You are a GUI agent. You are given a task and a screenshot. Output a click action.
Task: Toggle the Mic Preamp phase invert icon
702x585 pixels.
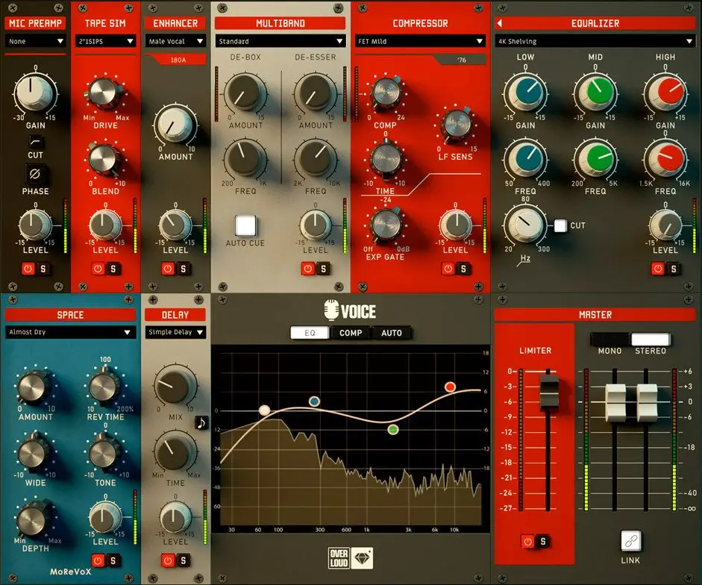click(35, 174)
